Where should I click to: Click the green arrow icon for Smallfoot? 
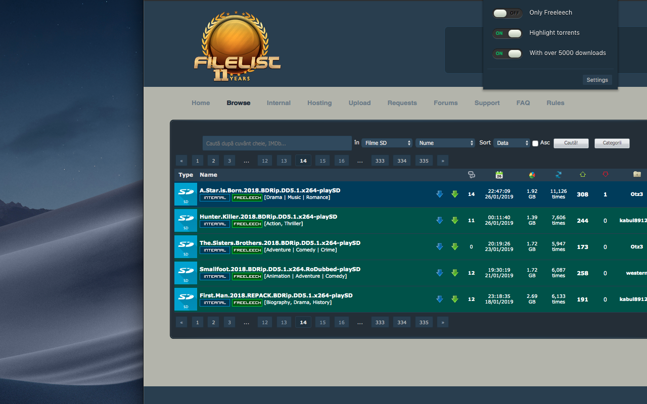coord(454,273)
